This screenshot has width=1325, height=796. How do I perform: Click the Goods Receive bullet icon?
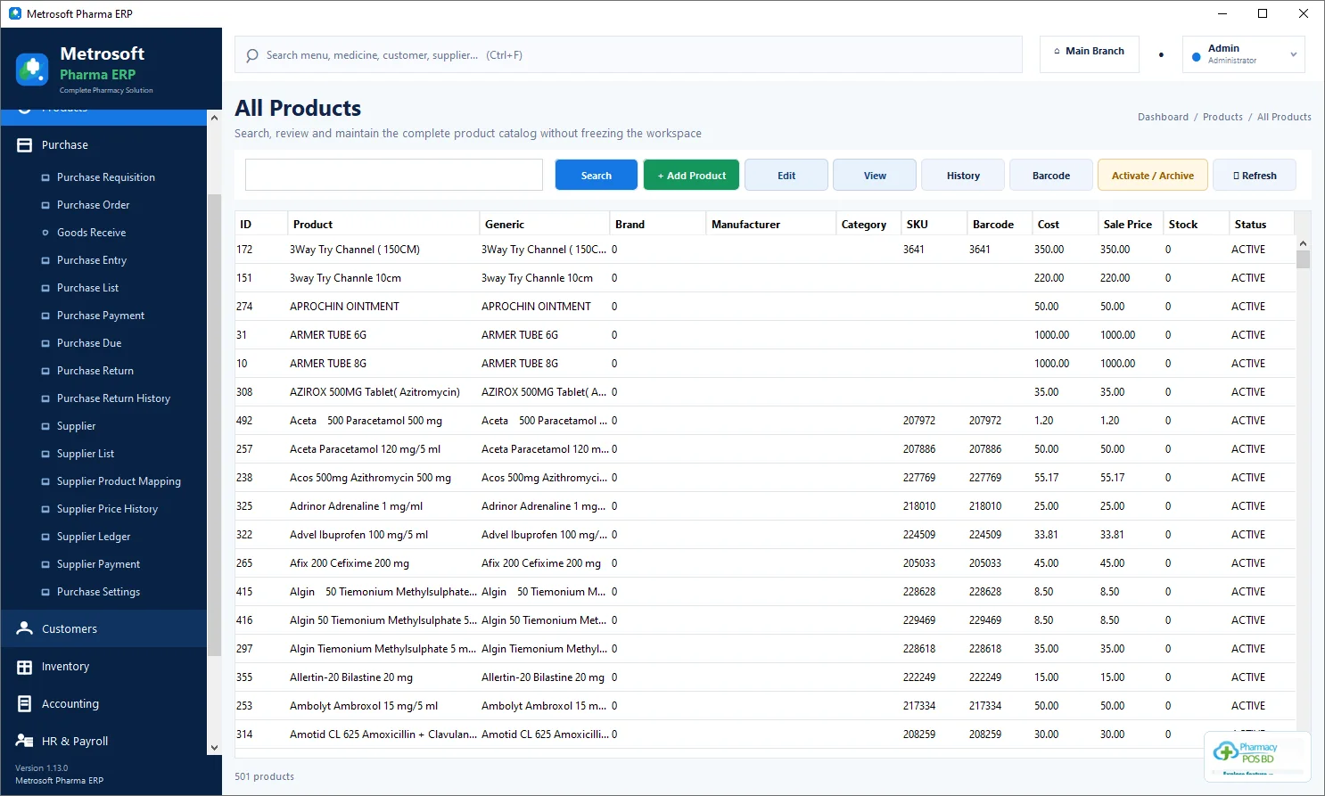coord(45,233)
